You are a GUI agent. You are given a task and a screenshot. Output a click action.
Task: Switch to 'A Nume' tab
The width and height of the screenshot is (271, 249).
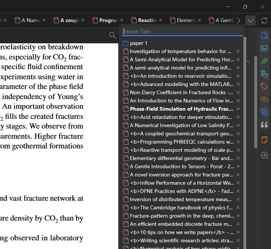click(x=28, y=20)
